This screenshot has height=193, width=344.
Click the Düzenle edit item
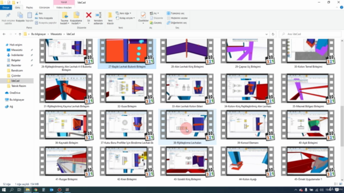[x=156, y=18]
